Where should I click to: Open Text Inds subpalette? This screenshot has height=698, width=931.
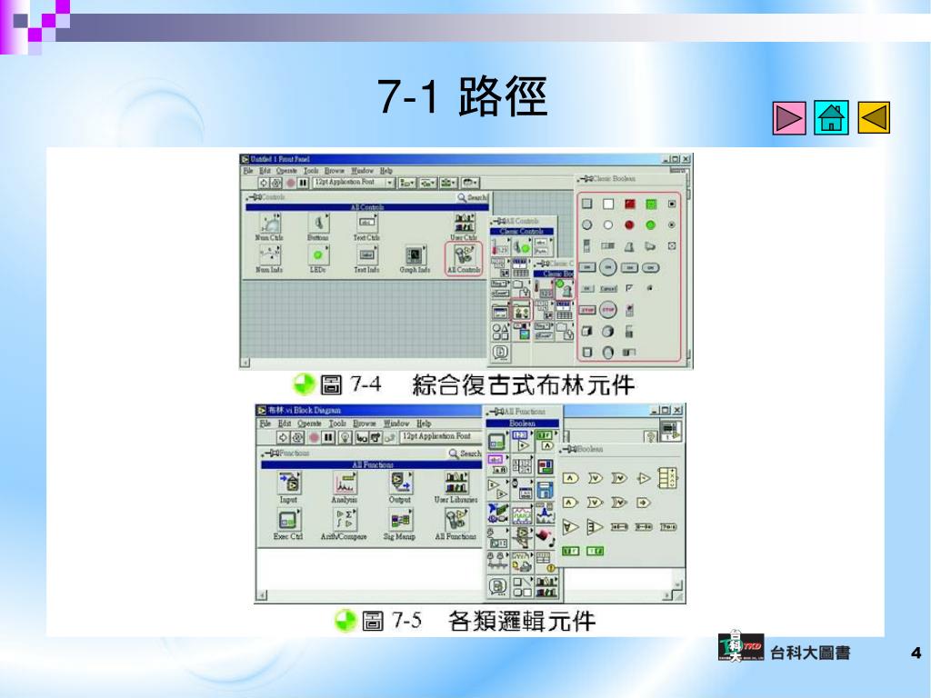(x=367, y=259)
